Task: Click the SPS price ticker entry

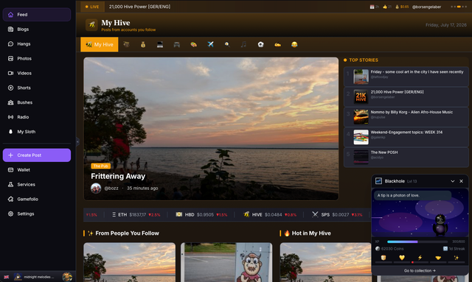Action: 337,215
